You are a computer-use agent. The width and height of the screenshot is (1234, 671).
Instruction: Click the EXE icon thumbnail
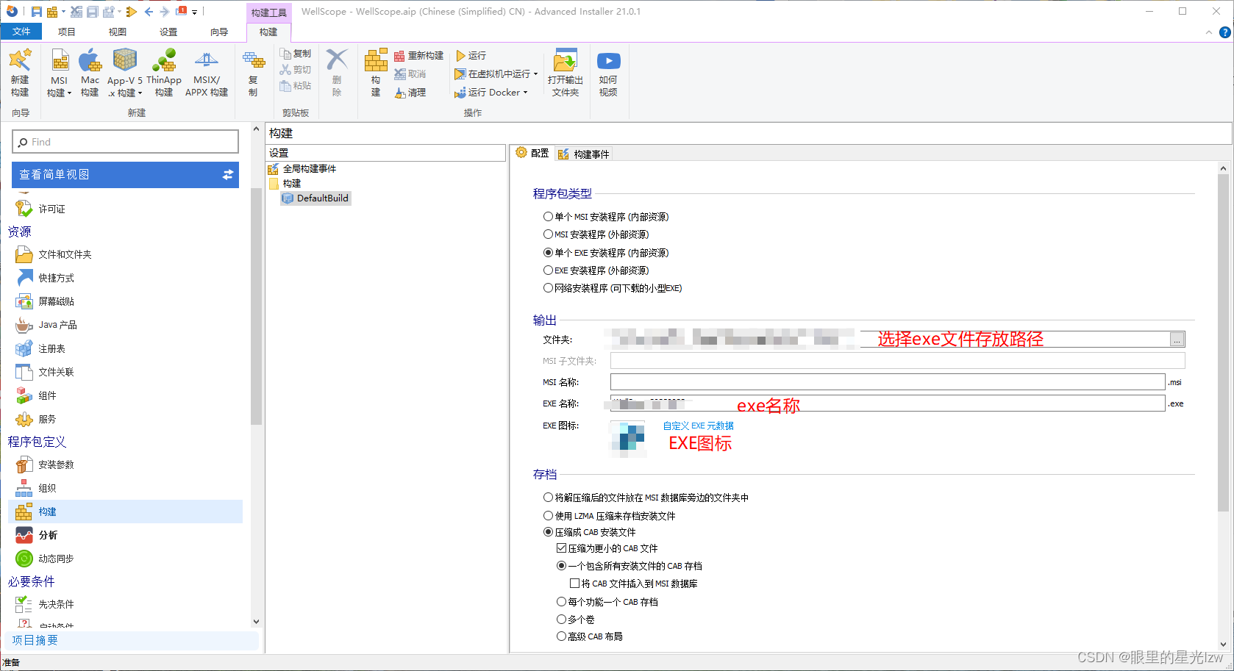coord(628,439)
